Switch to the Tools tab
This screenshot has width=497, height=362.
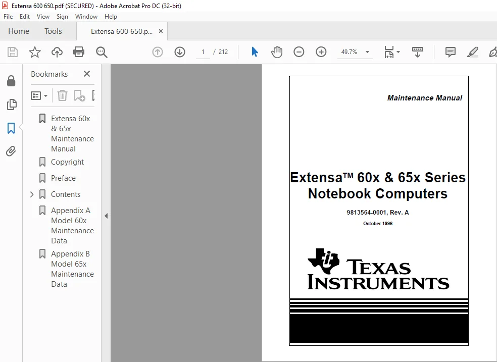[53, 31]
